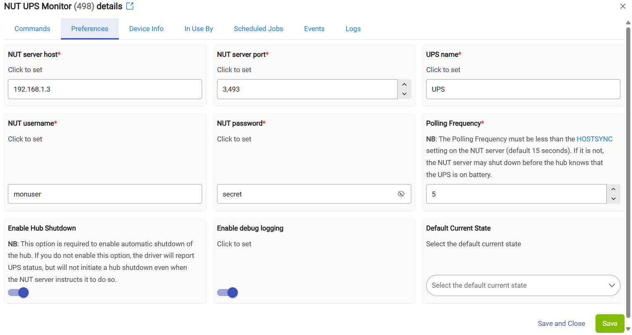Click the scrollbar down arrow
Screen dimensions: 632x335
(628, 329)
